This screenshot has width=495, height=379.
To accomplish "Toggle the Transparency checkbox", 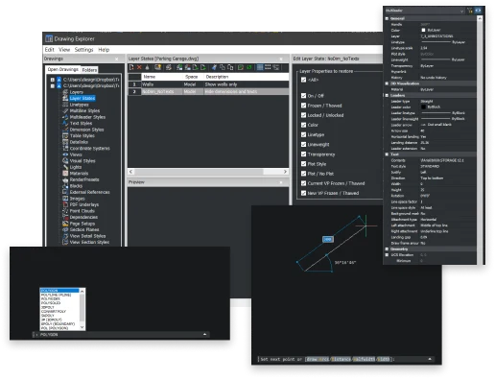I will pyautogui.click(x=303, y=154).
